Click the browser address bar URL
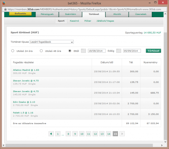This screenshot has width=169, height=149. (84, 9)
